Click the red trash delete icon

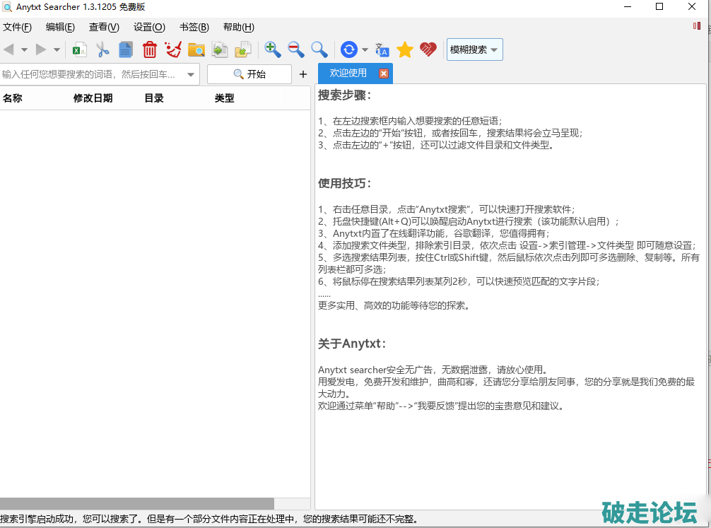pyautogui.click(x=150, y=49)
